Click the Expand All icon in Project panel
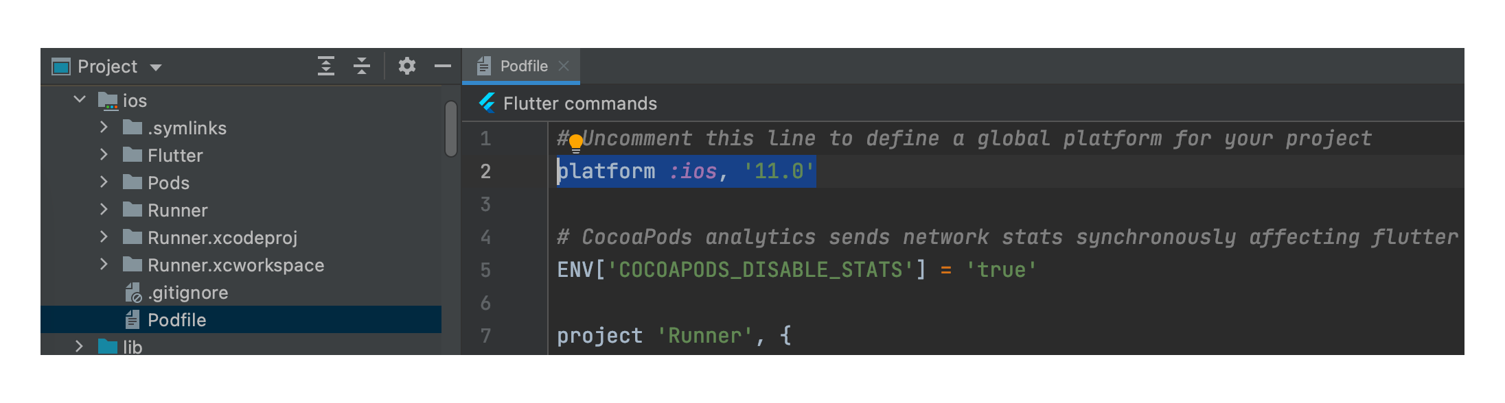Viewport: 1505px width, 403px height. coord(326,66)
